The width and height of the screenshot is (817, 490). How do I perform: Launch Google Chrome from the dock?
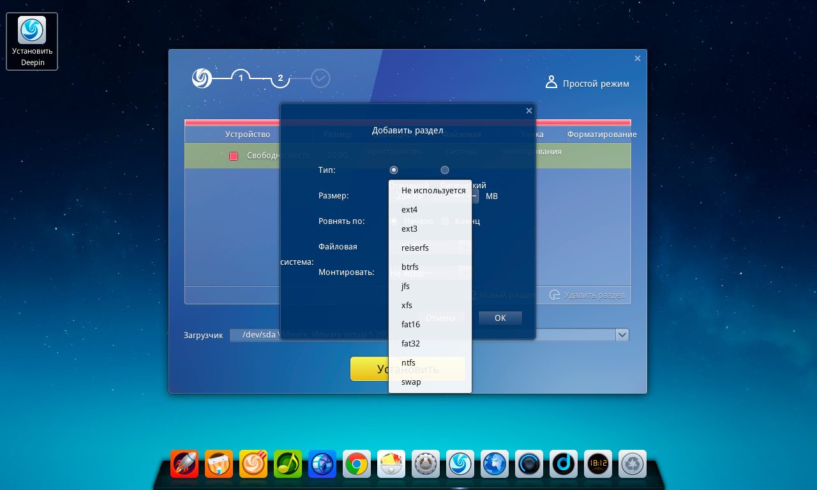click(357, 464)
